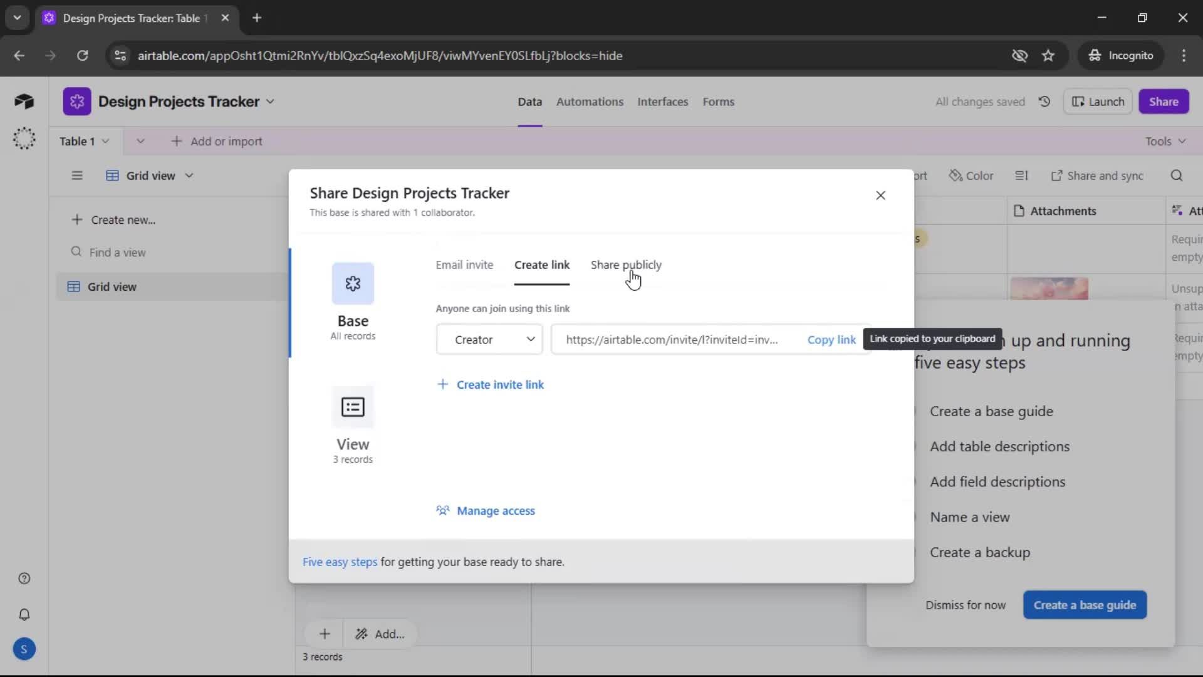
Task: Open the notifications bell icon
Action: pos(24,614)
